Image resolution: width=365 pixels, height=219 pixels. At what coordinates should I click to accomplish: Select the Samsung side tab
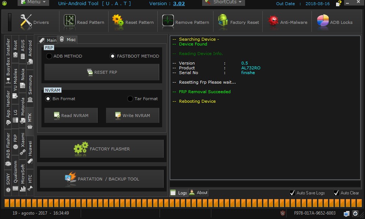(x=30, y=88)
